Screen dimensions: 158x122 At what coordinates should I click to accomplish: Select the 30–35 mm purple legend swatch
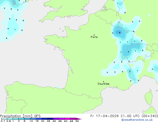(x=56, y=119)
